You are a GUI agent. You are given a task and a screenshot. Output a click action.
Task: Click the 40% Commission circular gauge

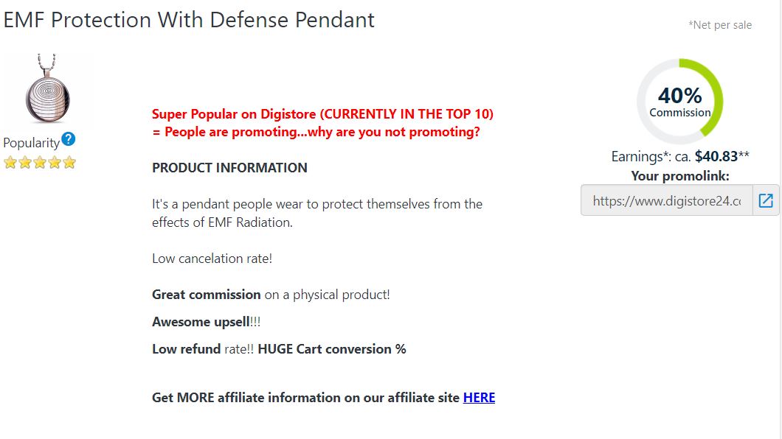679,102
